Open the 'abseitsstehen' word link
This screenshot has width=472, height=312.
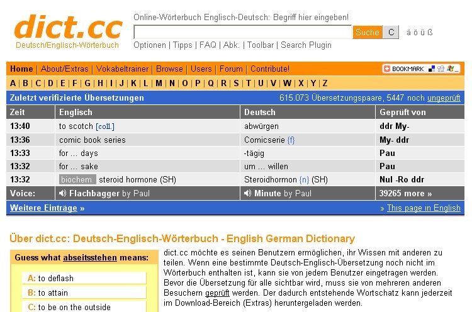coord(90,257)
